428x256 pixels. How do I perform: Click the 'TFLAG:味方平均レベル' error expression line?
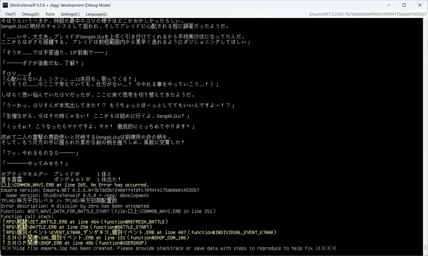tap(59, 201)
